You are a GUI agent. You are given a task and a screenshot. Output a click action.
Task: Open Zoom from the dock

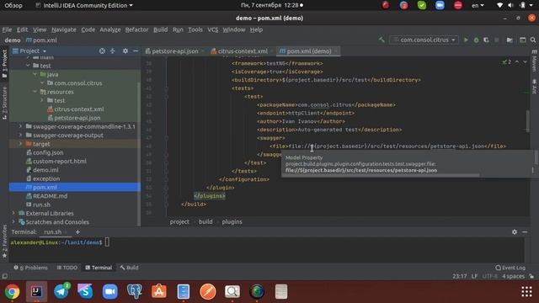click(110, 292)
